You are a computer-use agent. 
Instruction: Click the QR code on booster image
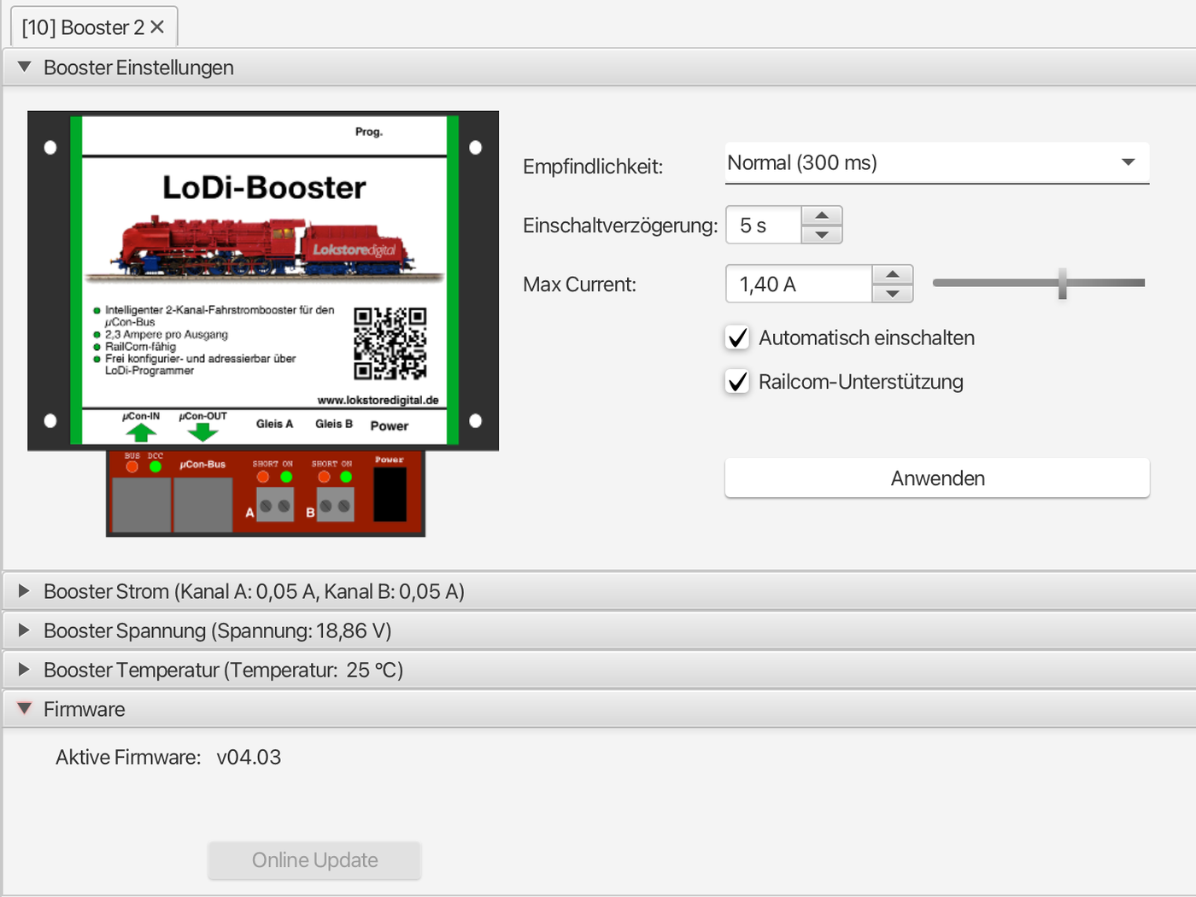coord(390,343)
